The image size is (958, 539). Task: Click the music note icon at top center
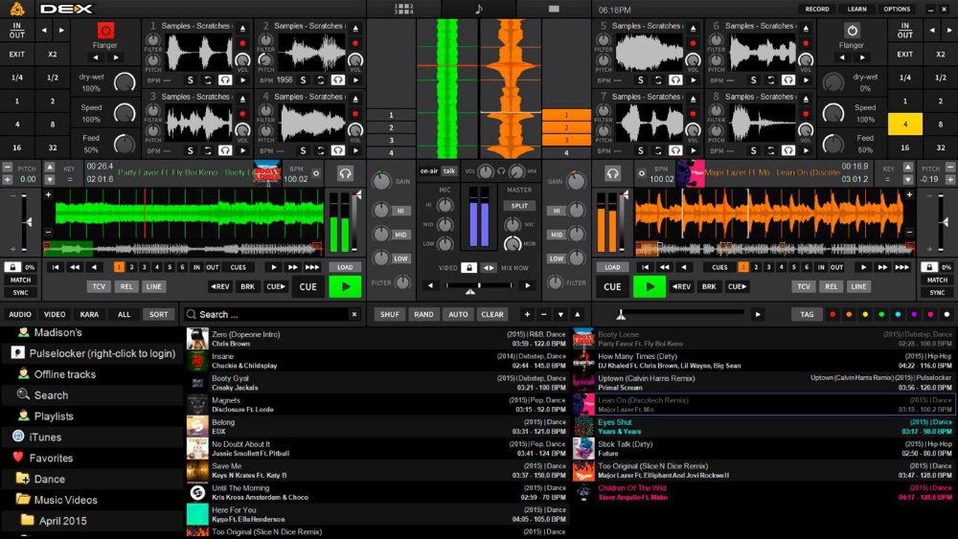pyautogui.click(x=478, y=9)
